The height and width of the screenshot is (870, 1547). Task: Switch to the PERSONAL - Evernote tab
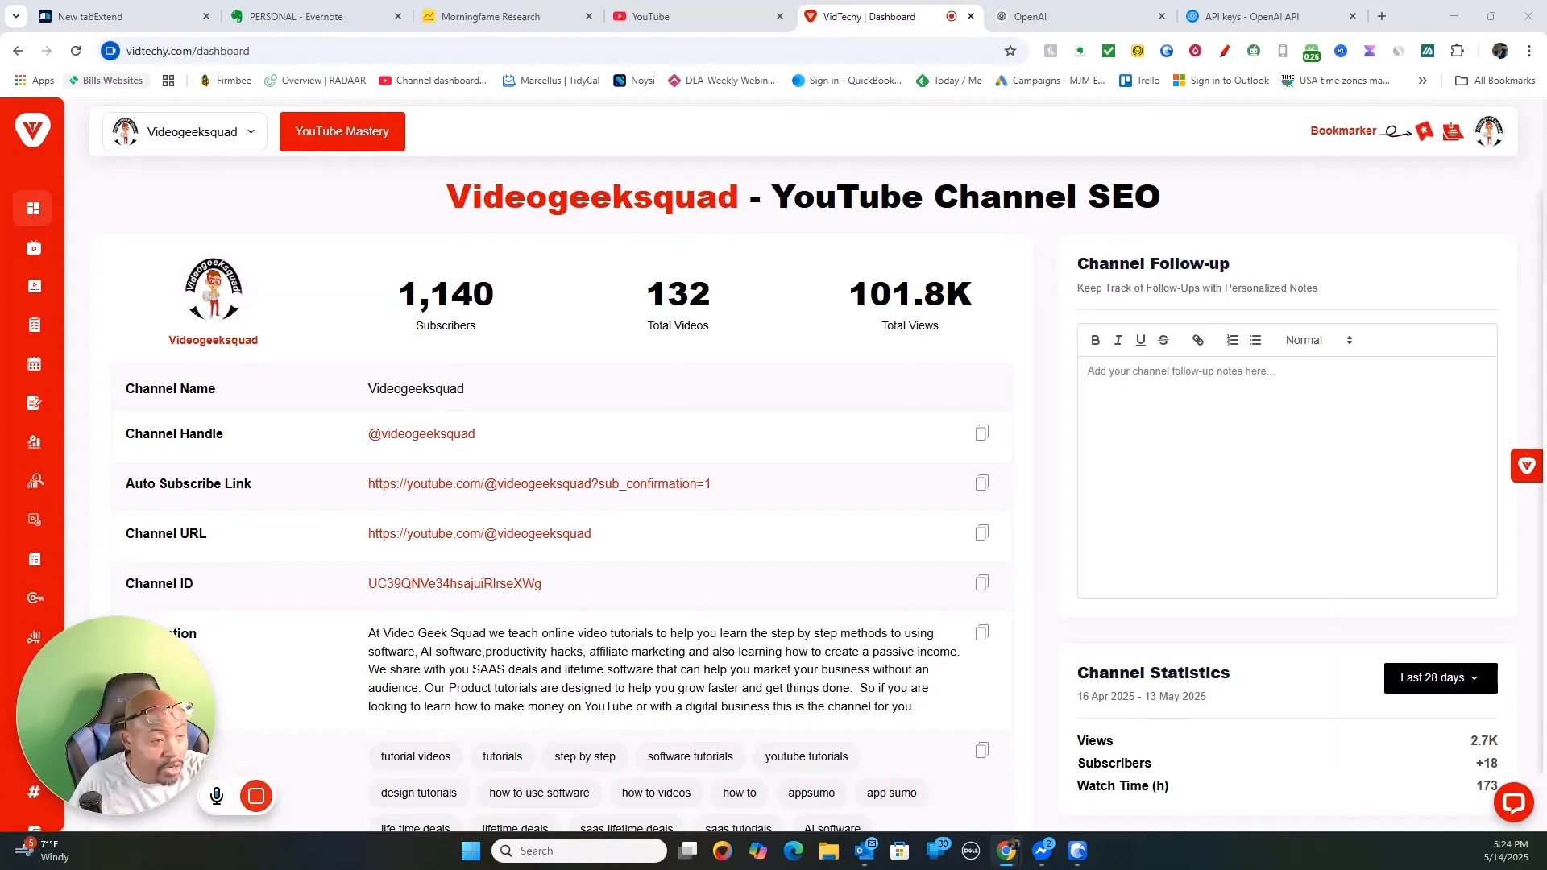(315, 16)
